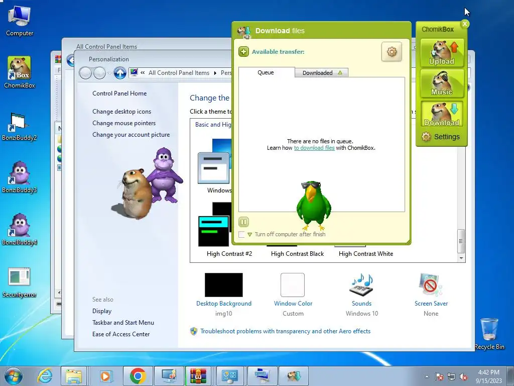Switch to the Downloaded tab
Screen dimensions: 514x386
point(322,73)
